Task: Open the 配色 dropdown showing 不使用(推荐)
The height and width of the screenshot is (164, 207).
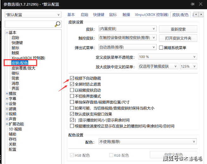Action: click(x=148, y=142)
